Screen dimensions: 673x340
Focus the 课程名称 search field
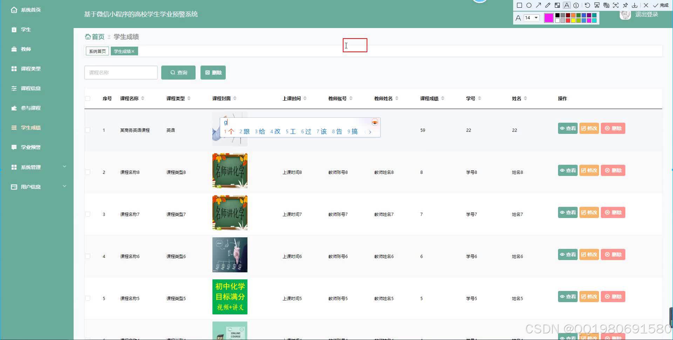[x=121, y=73]
